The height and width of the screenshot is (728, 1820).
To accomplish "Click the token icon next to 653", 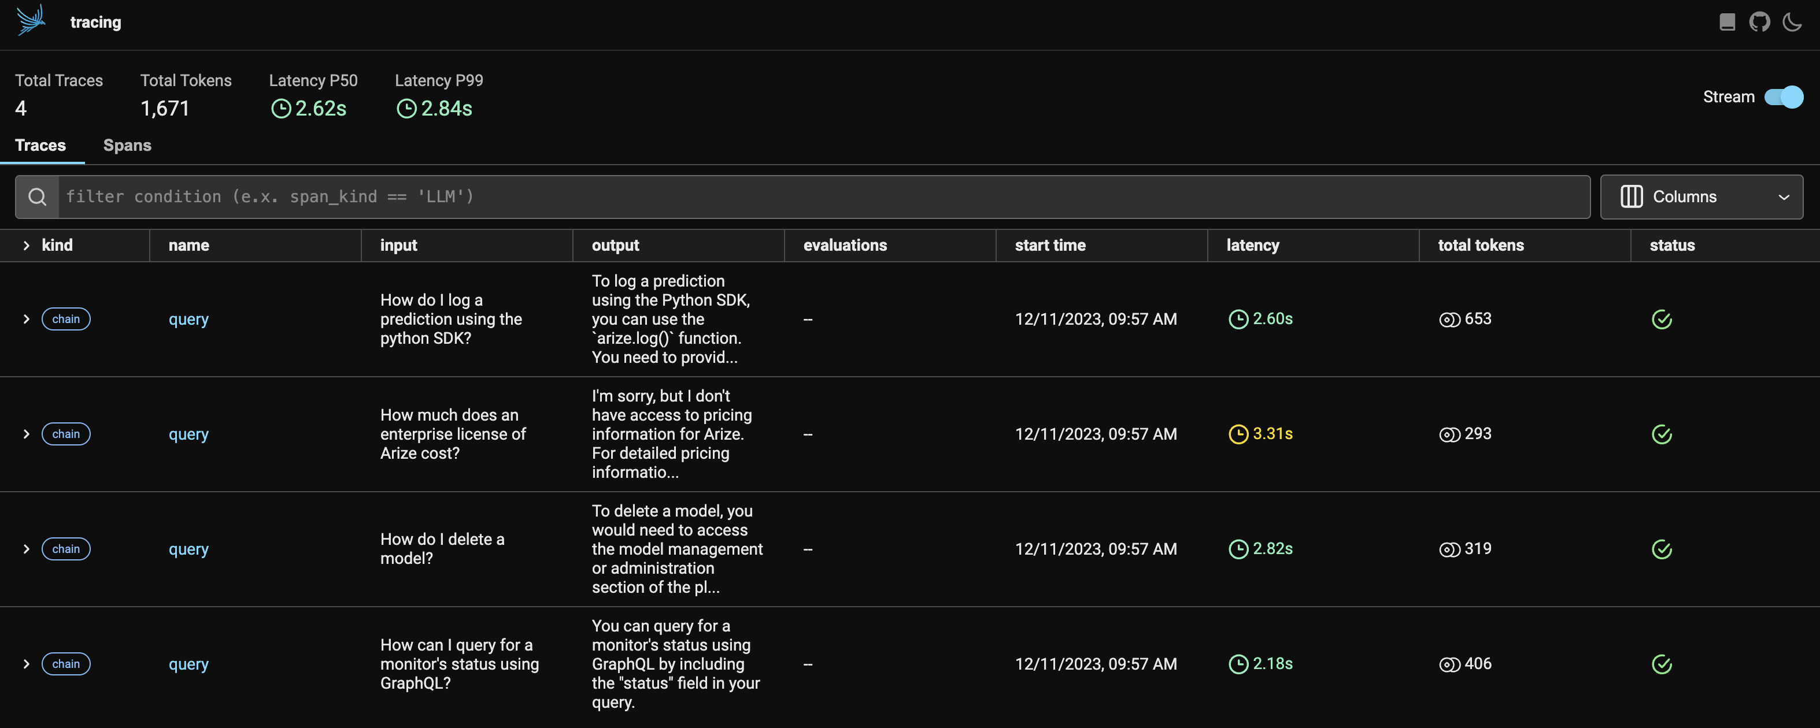I will pos(1449,320).
